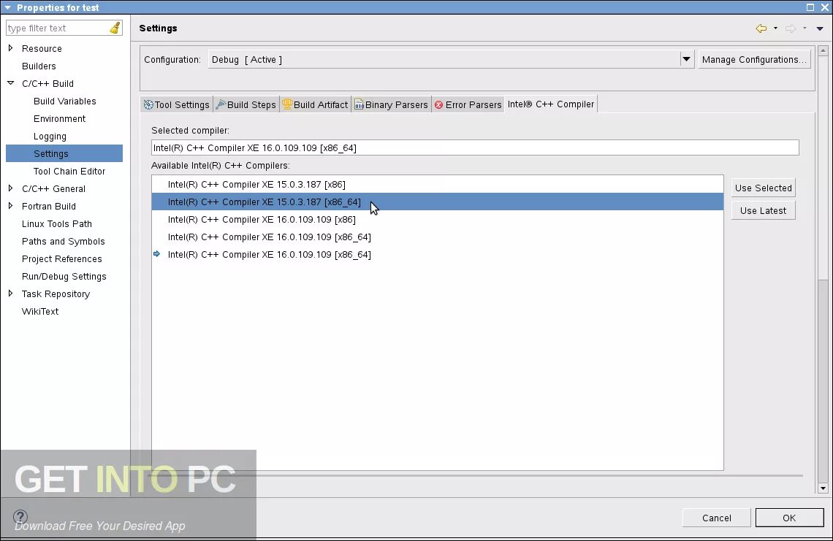Collapse the C/C++ Build tree node
Image resolution: width=833 pixels, height=541 pixels.
[10, 83]
